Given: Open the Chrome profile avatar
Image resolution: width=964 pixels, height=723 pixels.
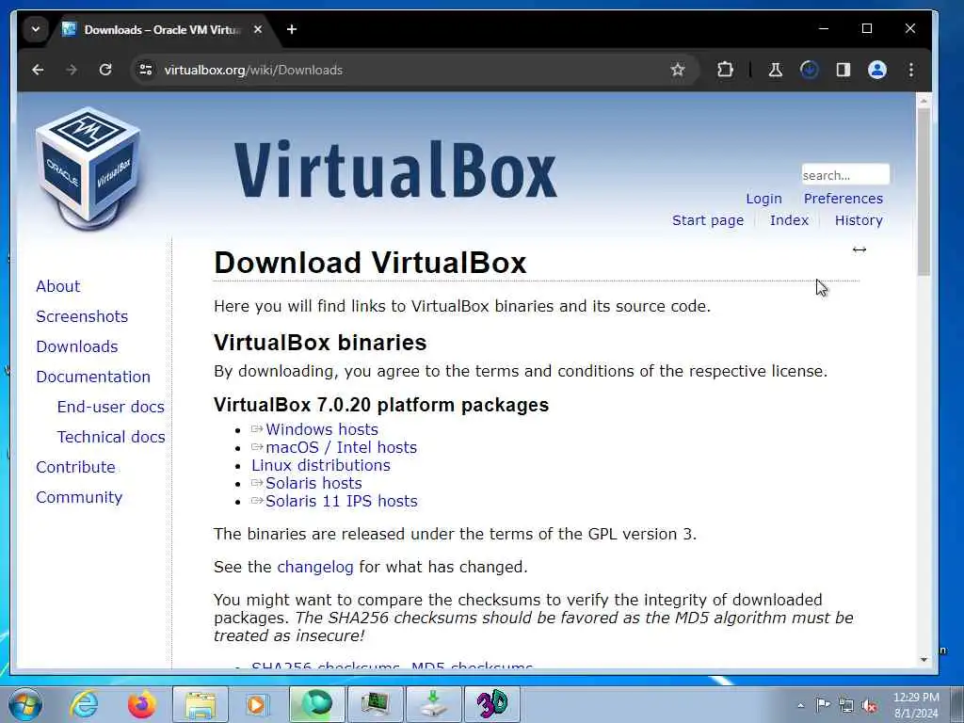Looking at the screenshot, I should tap(877, 70).
